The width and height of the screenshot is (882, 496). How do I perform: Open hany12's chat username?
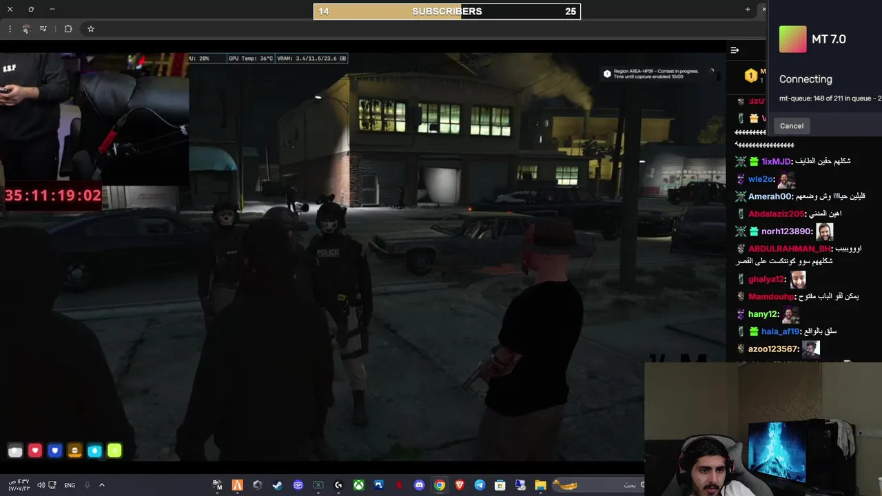[763, 314]
